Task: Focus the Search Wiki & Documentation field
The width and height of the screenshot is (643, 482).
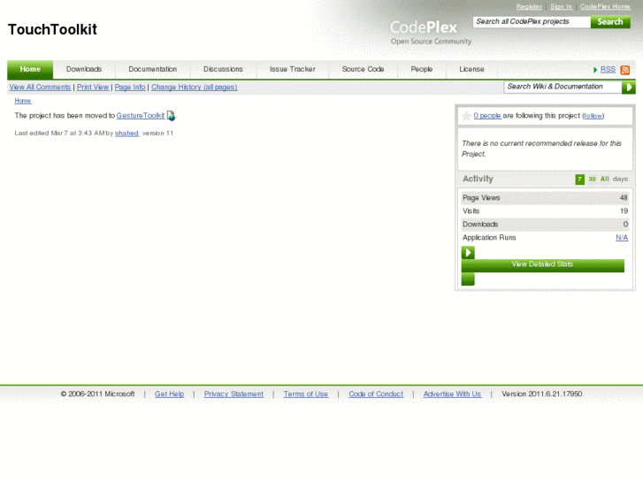Action: click(x=563, y=87)
